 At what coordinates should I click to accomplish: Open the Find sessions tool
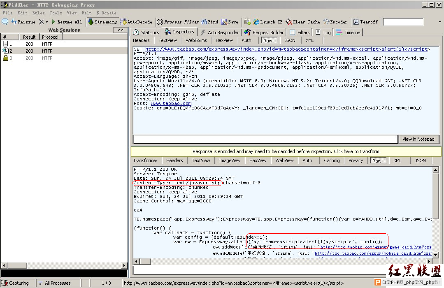coord(209,22)
